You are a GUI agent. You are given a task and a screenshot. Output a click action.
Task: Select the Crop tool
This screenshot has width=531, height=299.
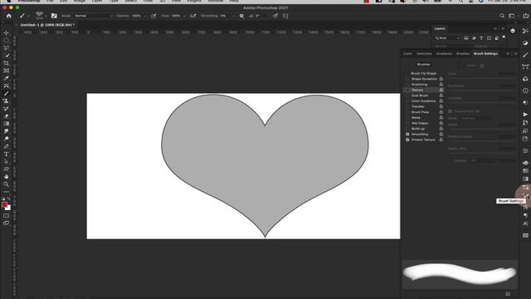click(x=6, y=63)
